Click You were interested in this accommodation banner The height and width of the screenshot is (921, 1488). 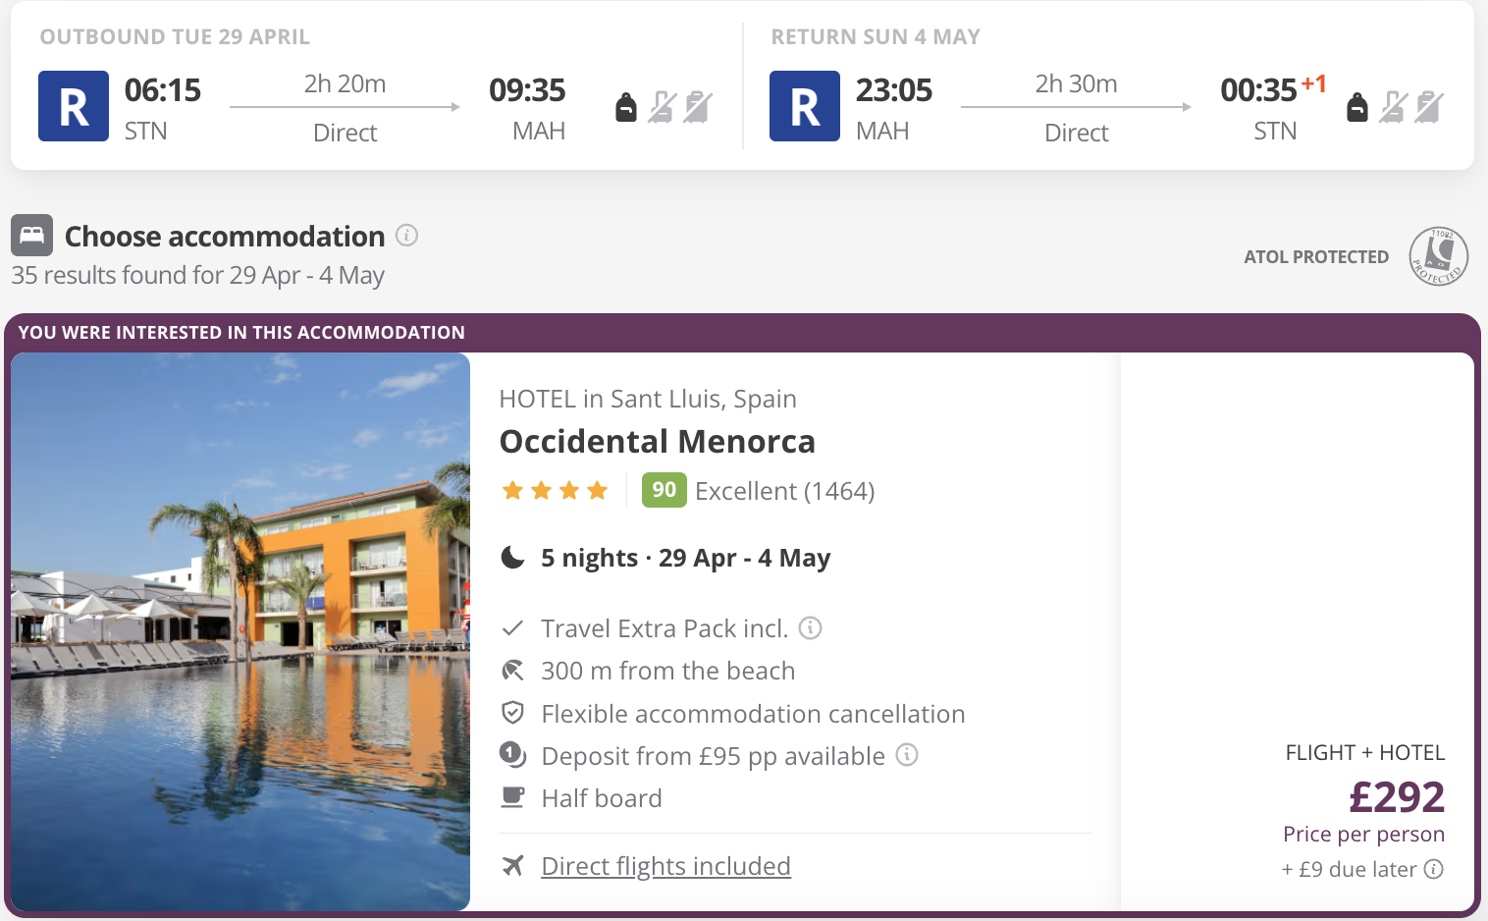coord(241,332)
